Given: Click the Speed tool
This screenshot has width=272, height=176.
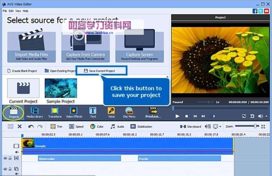Looking at the screenshot, I should point(76,126).
